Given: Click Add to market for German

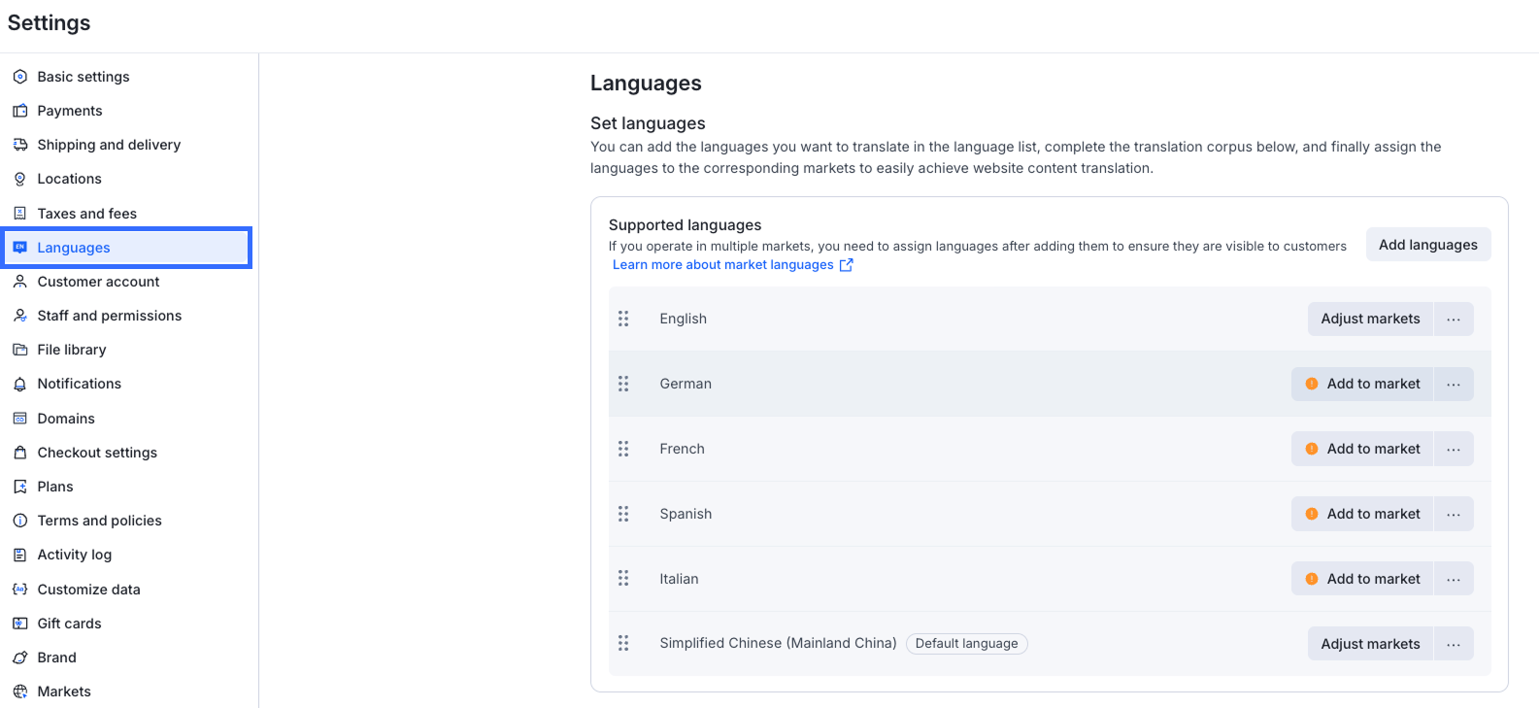Looking at the screenshot, I should pyautogui.click(x=1362, y=384).
